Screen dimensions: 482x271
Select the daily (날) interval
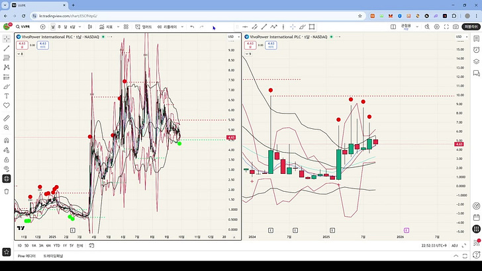53,26
